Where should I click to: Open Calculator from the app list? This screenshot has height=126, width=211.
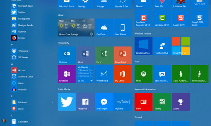coord(20,122)
